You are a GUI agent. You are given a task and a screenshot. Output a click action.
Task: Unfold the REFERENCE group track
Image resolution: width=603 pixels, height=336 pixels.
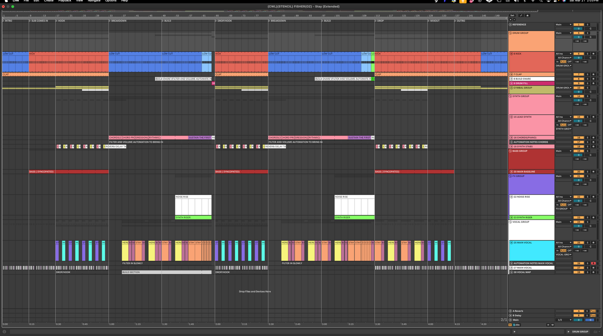coord(510,24)
